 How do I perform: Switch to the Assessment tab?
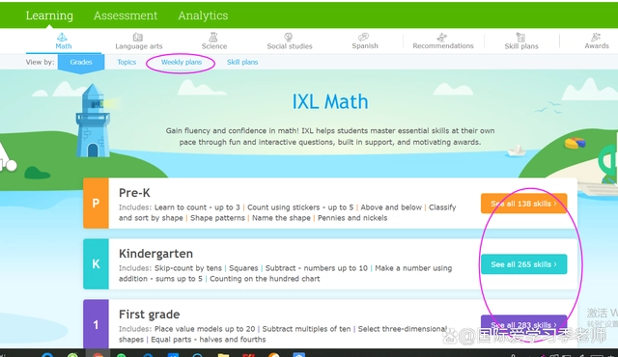(126, 15)
